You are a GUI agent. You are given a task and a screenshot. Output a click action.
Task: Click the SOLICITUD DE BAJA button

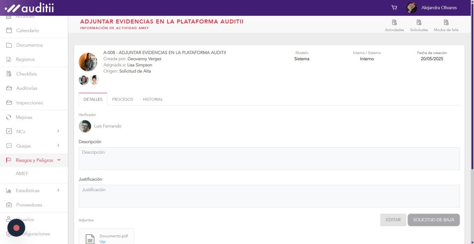(433, 220)
